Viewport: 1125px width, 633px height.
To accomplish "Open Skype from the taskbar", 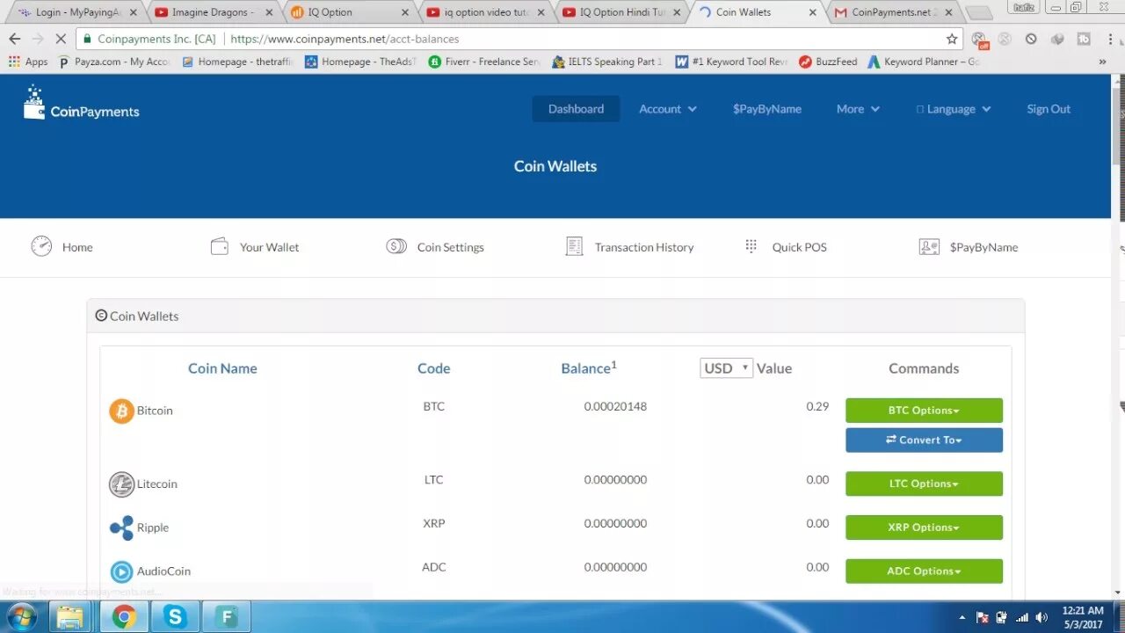I will pyautogui.click(x=175, y=616).
